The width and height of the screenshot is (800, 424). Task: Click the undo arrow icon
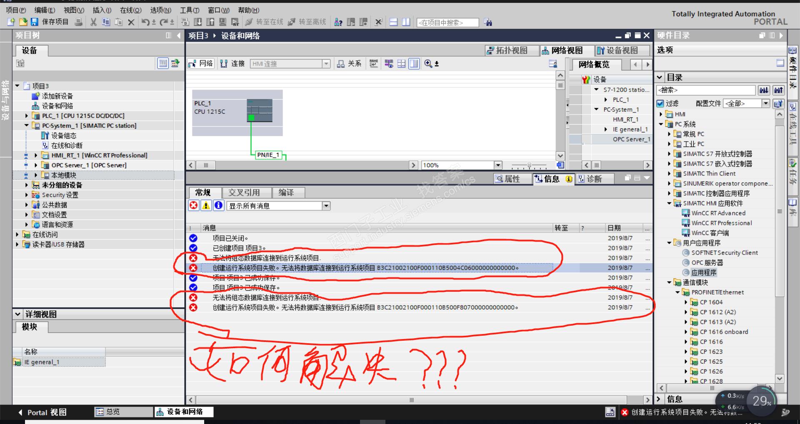pos(146,22)
